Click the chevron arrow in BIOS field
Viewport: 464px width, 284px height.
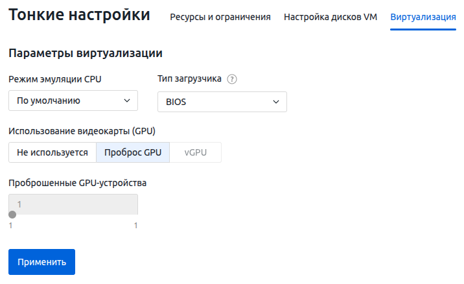275,102
